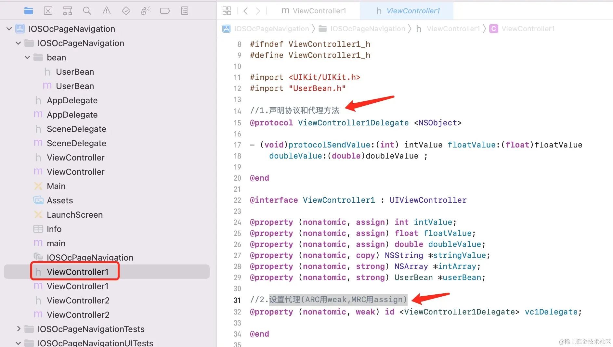This screenshot has height=347, width=613.
Task: Collapse the bean folder
Action: click(27, 58)
